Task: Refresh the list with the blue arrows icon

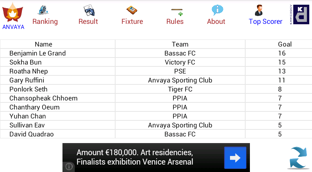Action: point(299,158)
